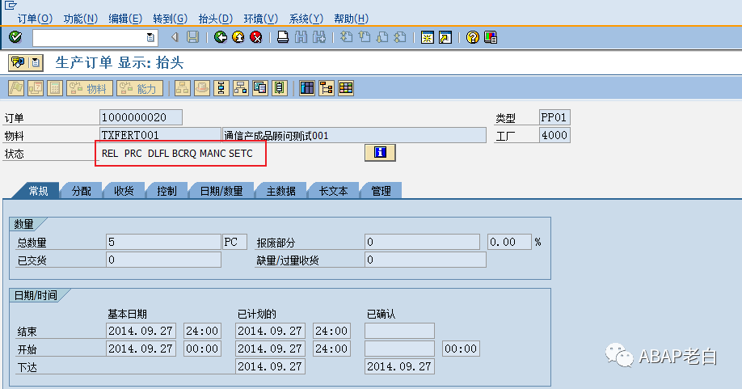Click the Print icon
Screen dimensions: 742x389
pos(283,37)
